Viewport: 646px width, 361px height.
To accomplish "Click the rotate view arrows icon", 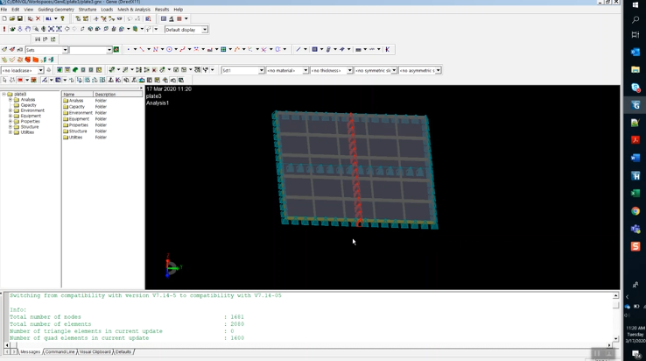I will (82, 29).
